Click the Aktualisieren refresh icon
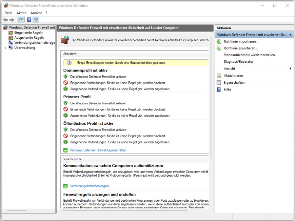 (x=219, y=76)
